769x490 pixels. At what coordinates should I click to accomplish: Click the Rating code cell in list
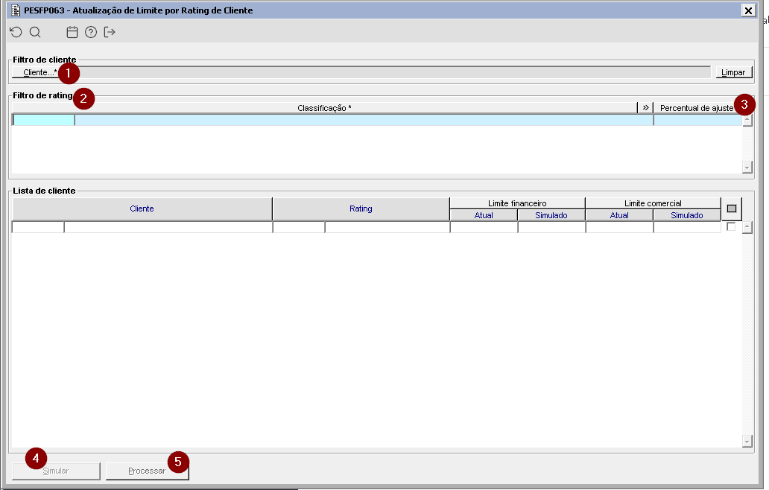tap(299, 227)
